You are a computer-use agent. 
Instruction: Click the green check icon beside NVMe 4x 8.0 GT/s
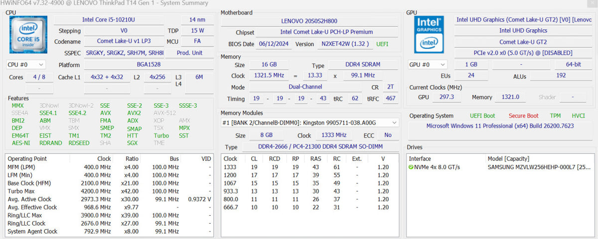tap(411, 167)
